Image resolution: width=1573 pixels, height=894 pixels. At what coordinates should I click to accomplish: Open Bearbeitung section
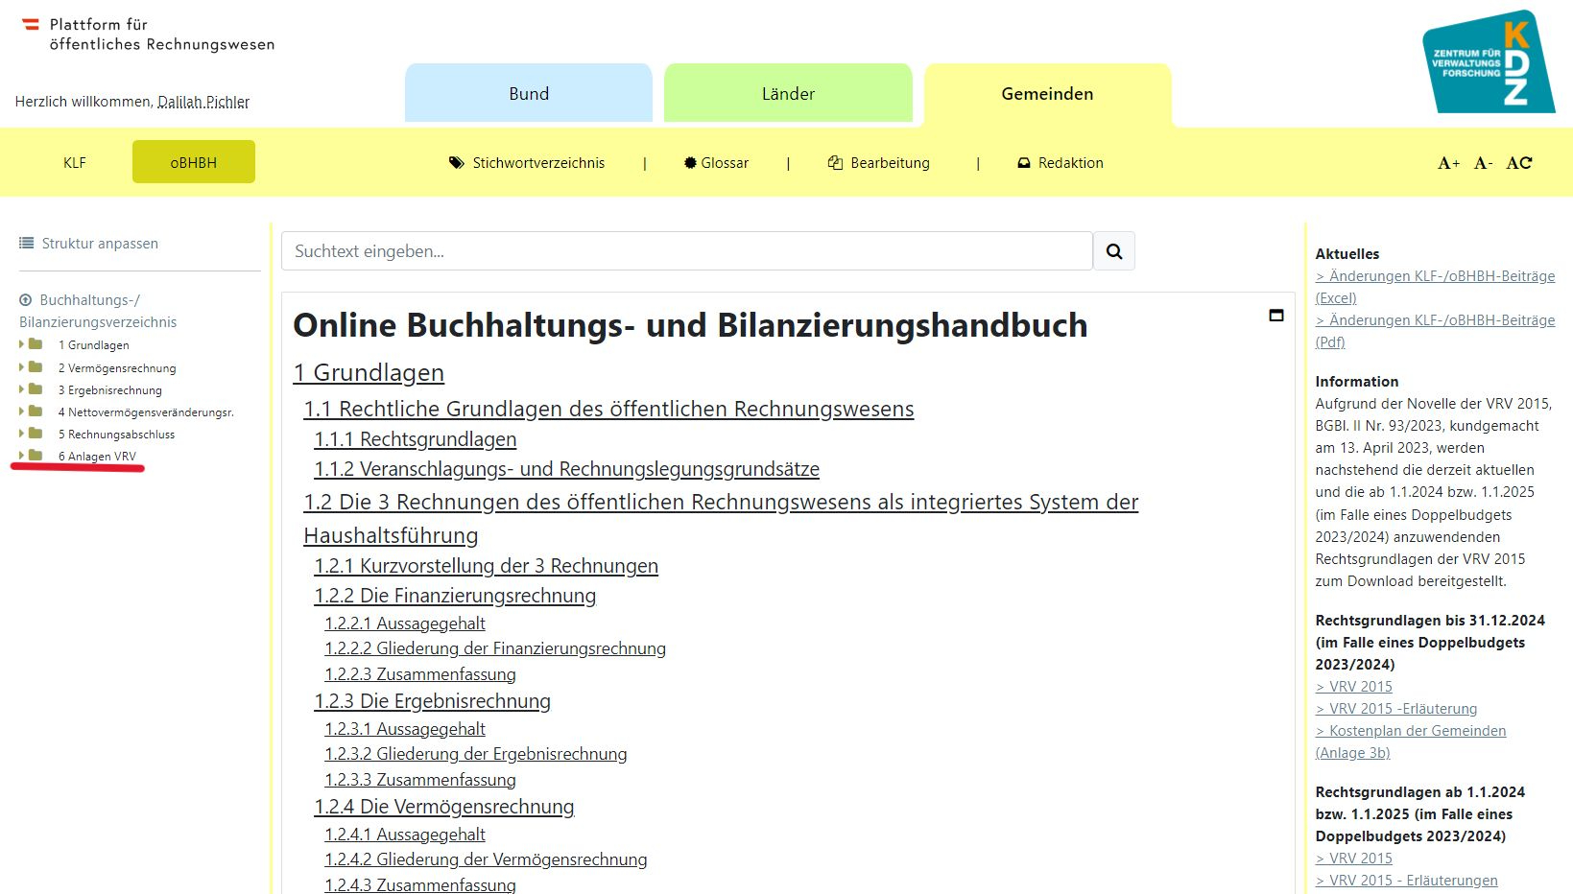[x=879, y=163]
